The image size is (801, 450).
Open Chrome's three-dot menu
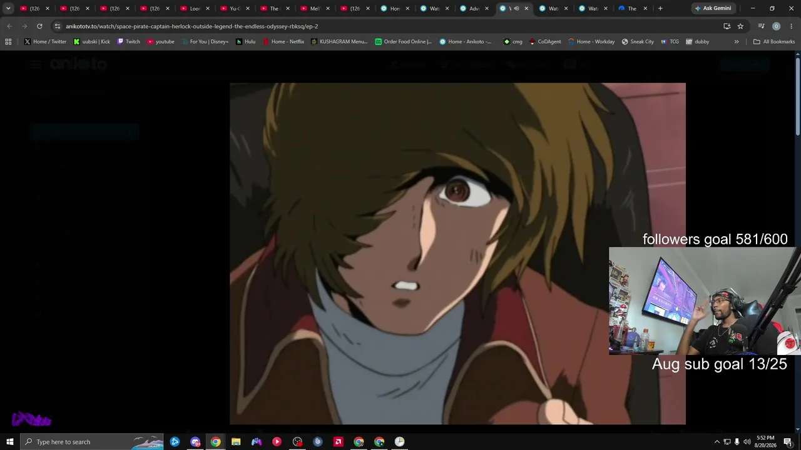[x=790, y=26]
